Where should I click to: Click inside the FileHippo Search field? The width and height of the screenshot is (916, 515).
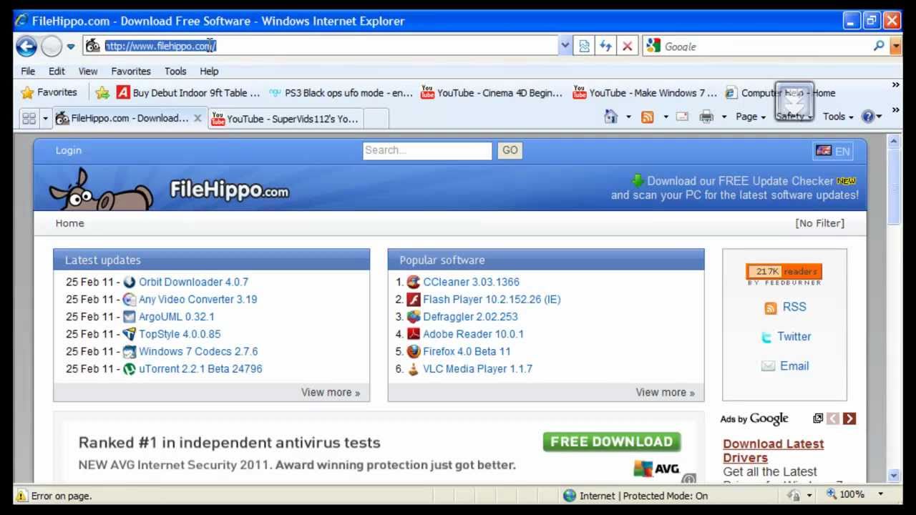(427, 150)
